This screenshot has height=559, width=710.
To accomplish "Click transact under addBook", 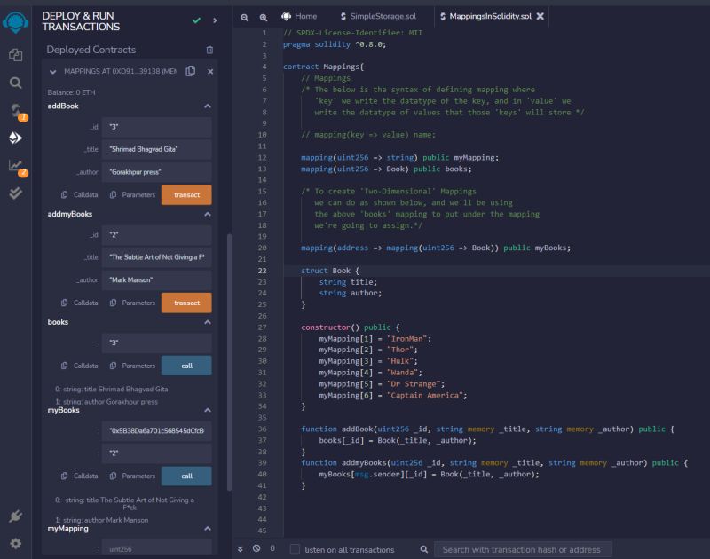I will click(x=186, y=194).
